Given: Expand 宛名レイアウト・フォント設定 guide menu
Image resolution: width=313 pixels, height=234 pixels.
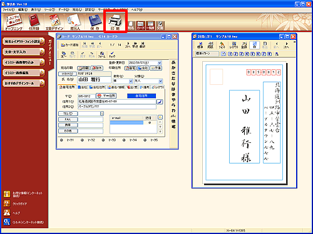Looking at the screenshot, I should pyautogui.click(x=24, y=41).
